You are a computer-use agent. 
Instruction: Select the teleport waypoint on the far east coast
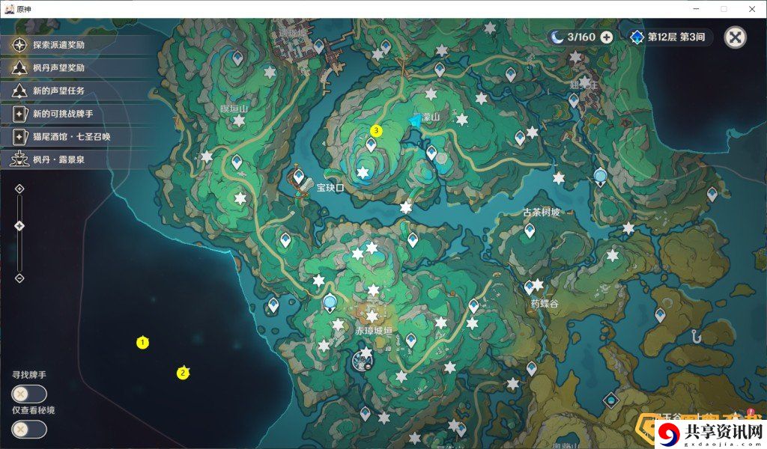point(712,194)
